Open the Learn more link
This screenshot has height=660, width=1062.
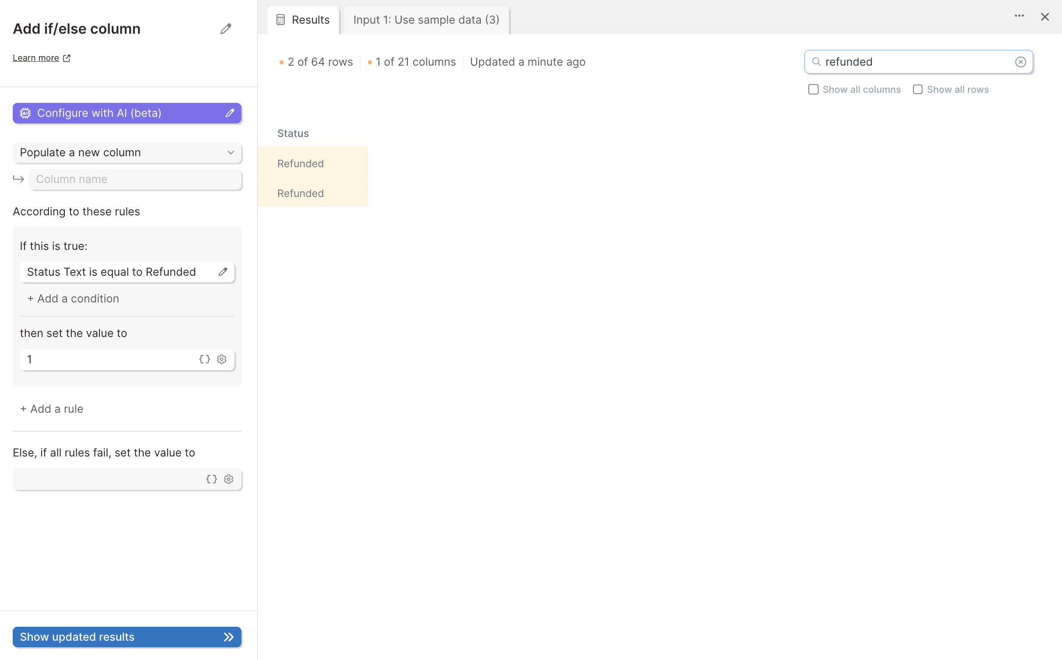pos(35,58)
